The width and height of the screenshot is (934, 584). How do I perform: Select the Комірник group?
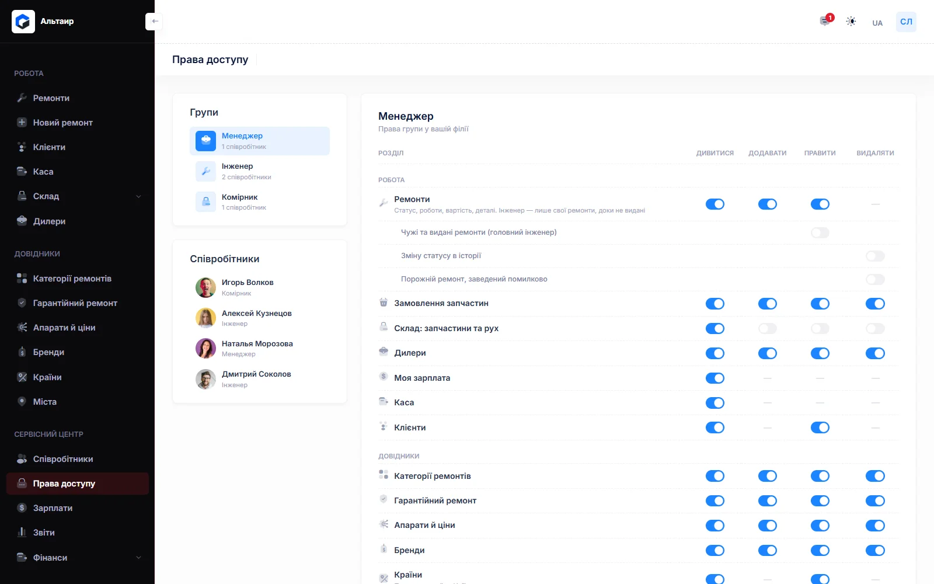[x=260, y=201]
